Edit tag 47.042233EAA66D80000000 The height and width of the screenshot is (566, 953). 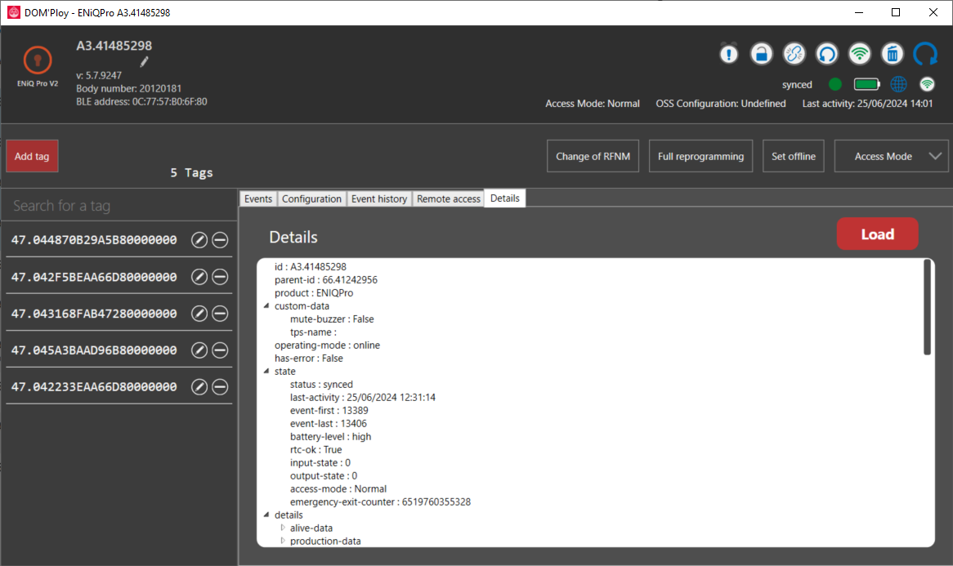coord(199,387)
